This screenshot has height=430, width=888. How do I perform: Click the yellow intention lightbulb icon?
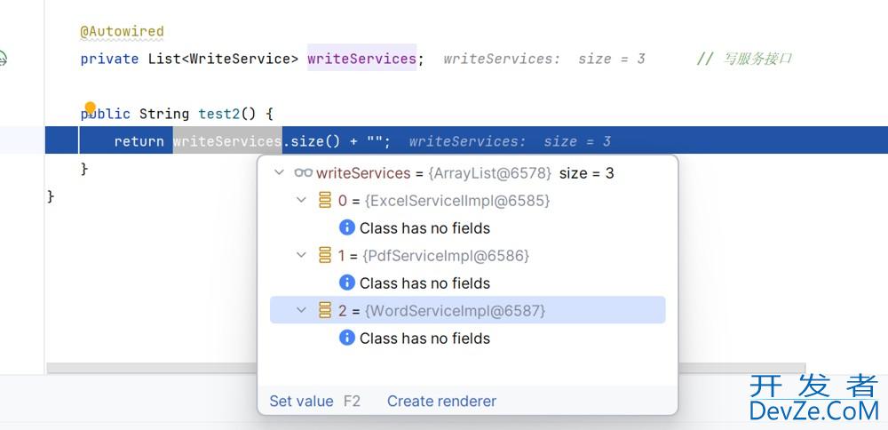point(90,108)
